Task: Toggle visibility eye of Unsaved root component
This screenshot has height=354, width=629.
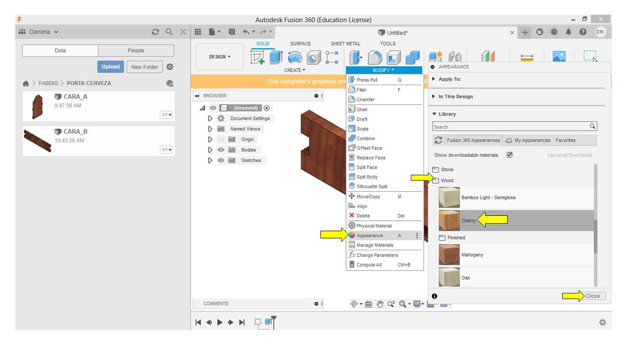Action: [x=213, y=108]
